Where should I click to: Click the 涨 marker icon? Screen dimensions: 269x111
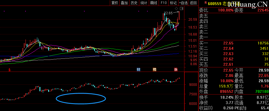[x=176, y=70]
